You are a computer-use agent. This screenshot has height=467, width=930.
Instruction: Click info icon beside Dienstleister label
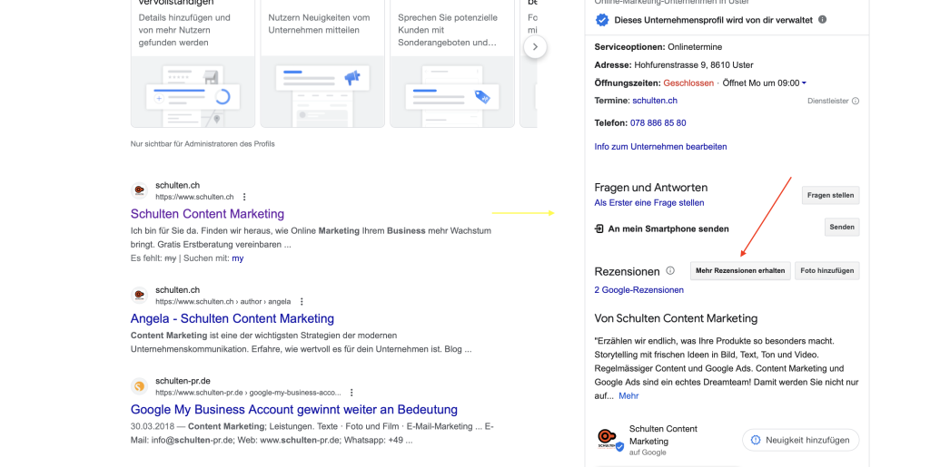856,101
